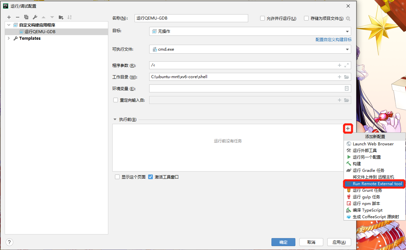Click the add new configuration plus icon
The width and height of the screenshot is (406, 250).
(9, 17)
